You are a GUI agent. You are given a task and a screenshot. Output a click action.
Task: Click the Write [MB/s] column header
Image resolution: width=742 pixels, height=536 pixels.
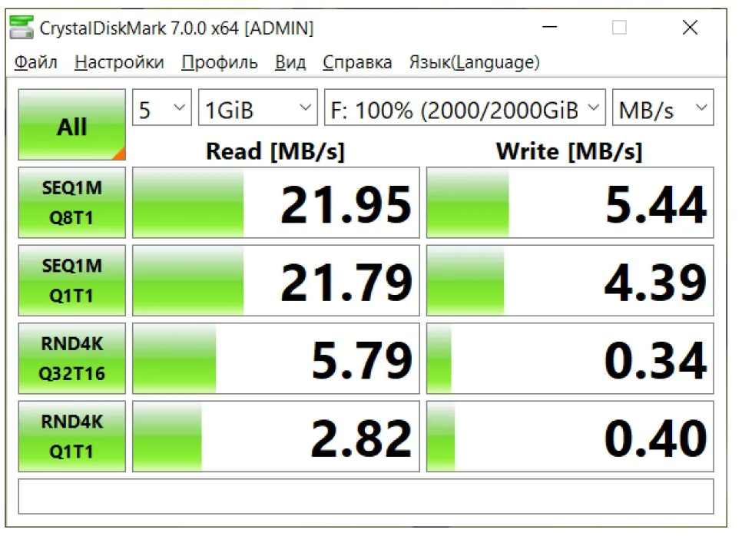click(569, 151)
